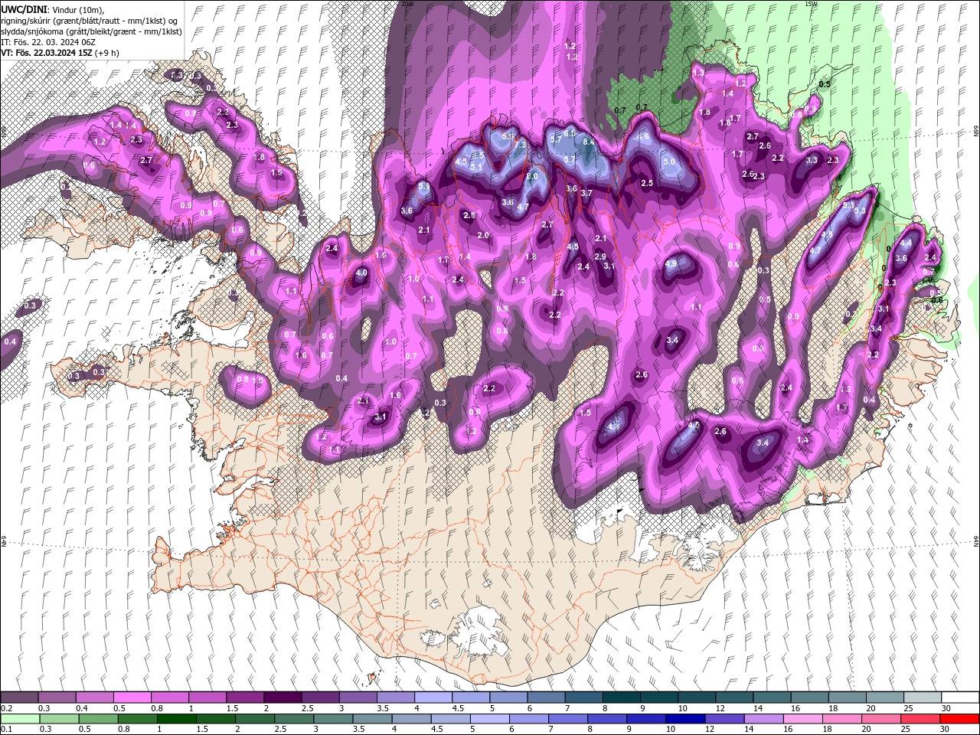Click the UWC/DINI title in the map header
Image resolution: width=980 pixels, height=735 pixels.
click(x=25, y=8)
